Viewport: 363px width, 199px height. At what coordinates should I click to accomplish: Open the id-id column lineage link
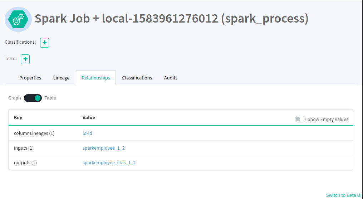(87, 133)
